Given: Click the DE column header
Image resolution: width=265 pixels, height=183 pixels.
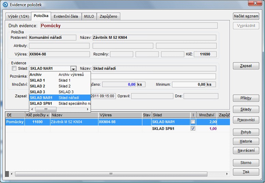Looking at the screenshot, I should coord(15,115).
